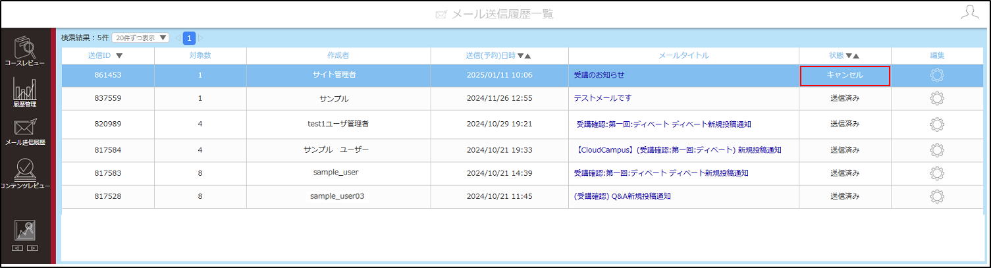
Task: Click the edit gear for row 817583
Action: (937, 173)
